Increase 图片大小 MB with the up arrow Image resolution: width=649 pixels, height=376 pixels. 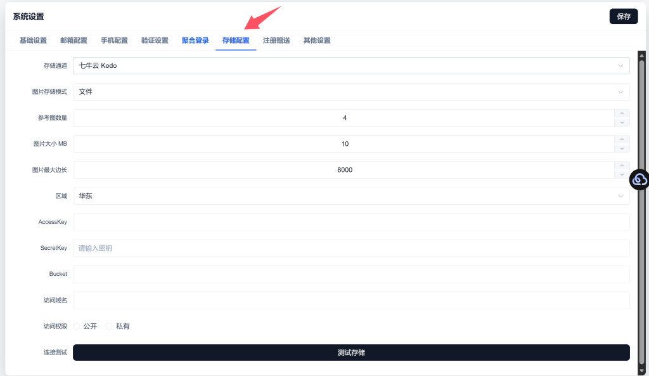tap(622, 139)
